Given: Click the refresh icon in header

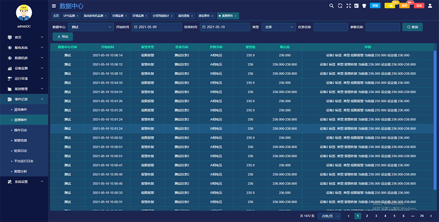Looking at the screenshot, I should [x=340, y=6].
